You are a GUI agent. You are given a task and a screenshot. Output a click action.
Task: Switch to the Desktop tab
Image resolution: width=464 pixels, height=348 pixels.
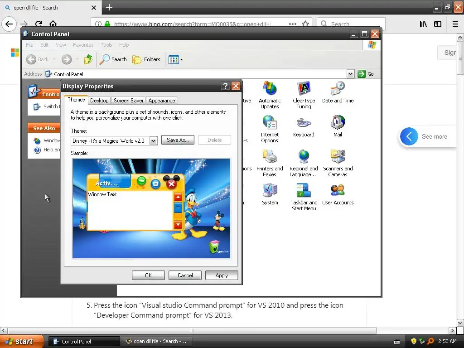99,101
